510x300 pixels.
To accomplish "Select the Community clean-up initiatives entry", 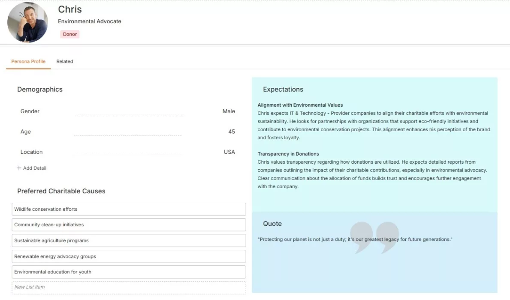I will coord(129,225).
